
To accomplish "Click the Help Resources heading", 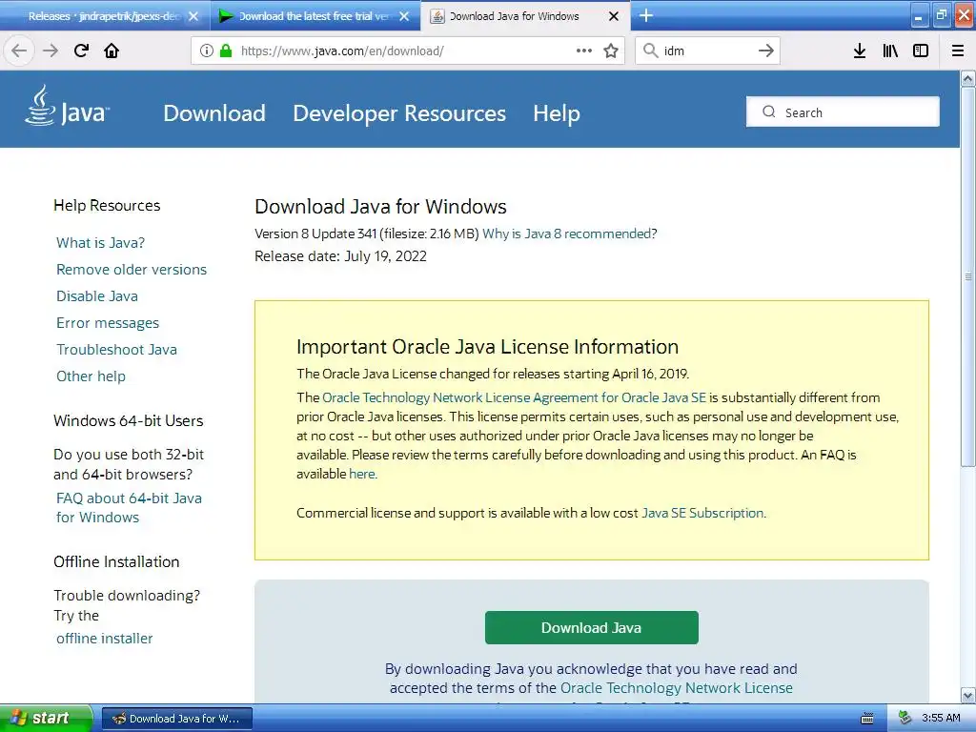I will 107,206.
